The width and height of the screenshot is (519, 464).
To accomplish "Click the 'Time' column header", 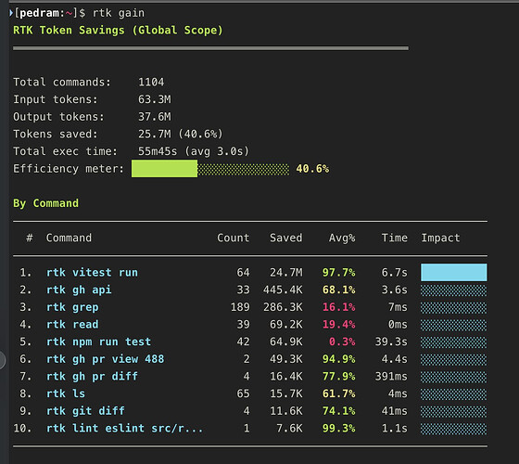I will (x=394, y=238).
